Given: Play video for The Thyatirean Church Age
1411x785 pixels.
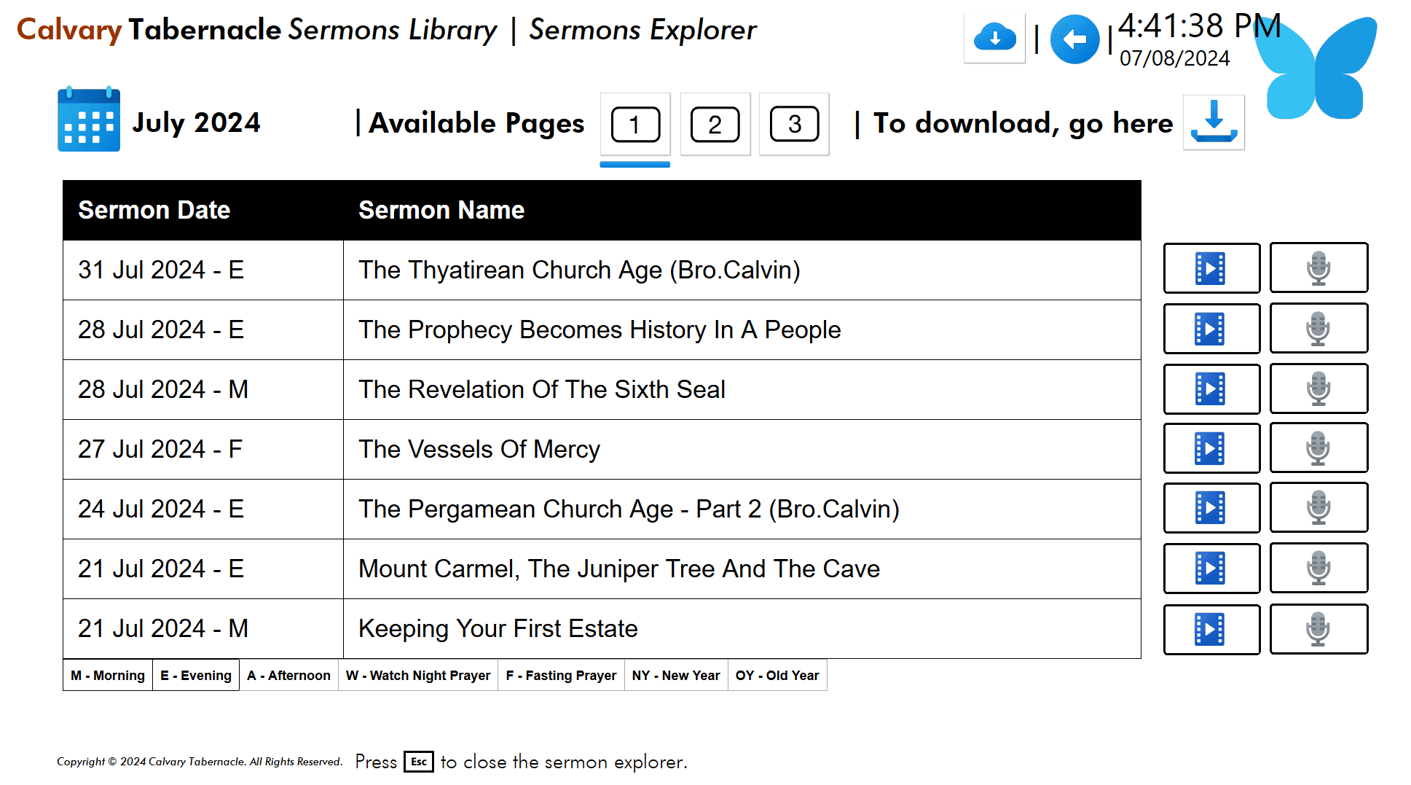Looking at the screenshot, I should click(x=1211, y=268).
